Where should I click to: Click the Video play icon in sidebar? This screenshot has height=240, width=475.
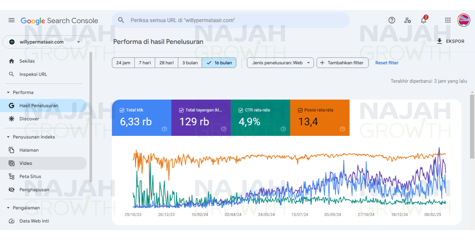12,163
